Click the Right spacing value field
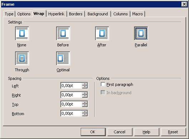Image resolution: width=189 pixels, height=139 pixels. coord(71,95)
